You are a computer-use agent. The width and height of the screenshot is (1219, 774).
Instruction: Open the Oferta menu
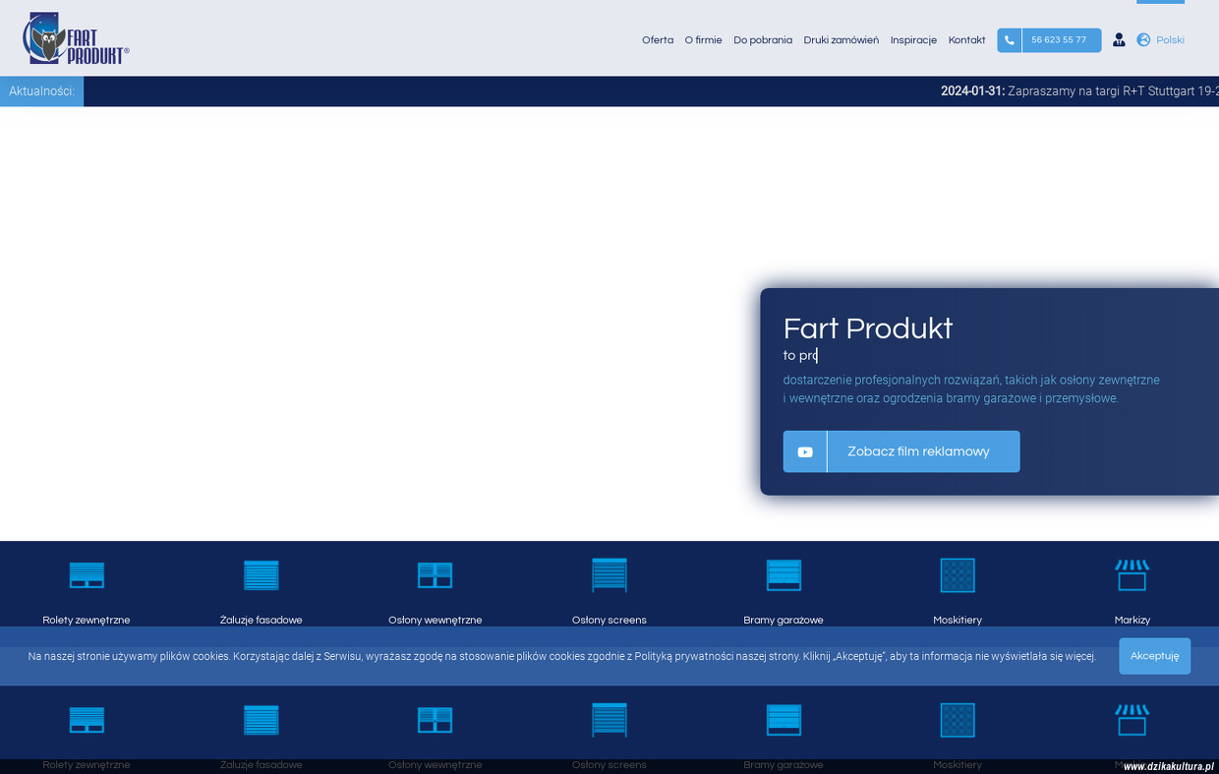click(x=658, y=40)
